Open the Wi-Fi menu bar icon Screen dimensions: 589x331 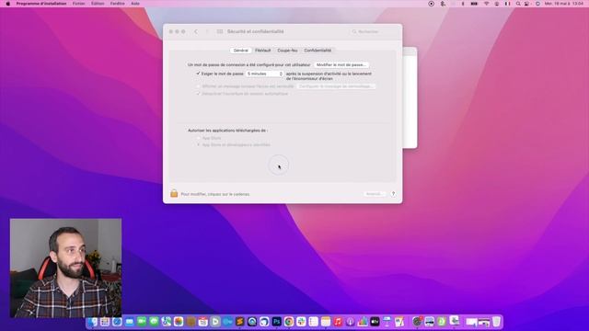[487, 4]
